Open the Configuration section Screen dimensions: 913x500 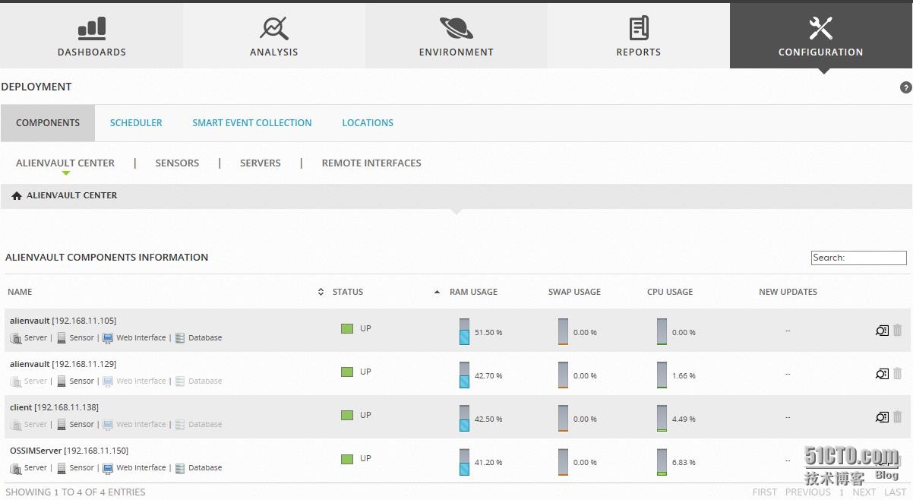821,36
